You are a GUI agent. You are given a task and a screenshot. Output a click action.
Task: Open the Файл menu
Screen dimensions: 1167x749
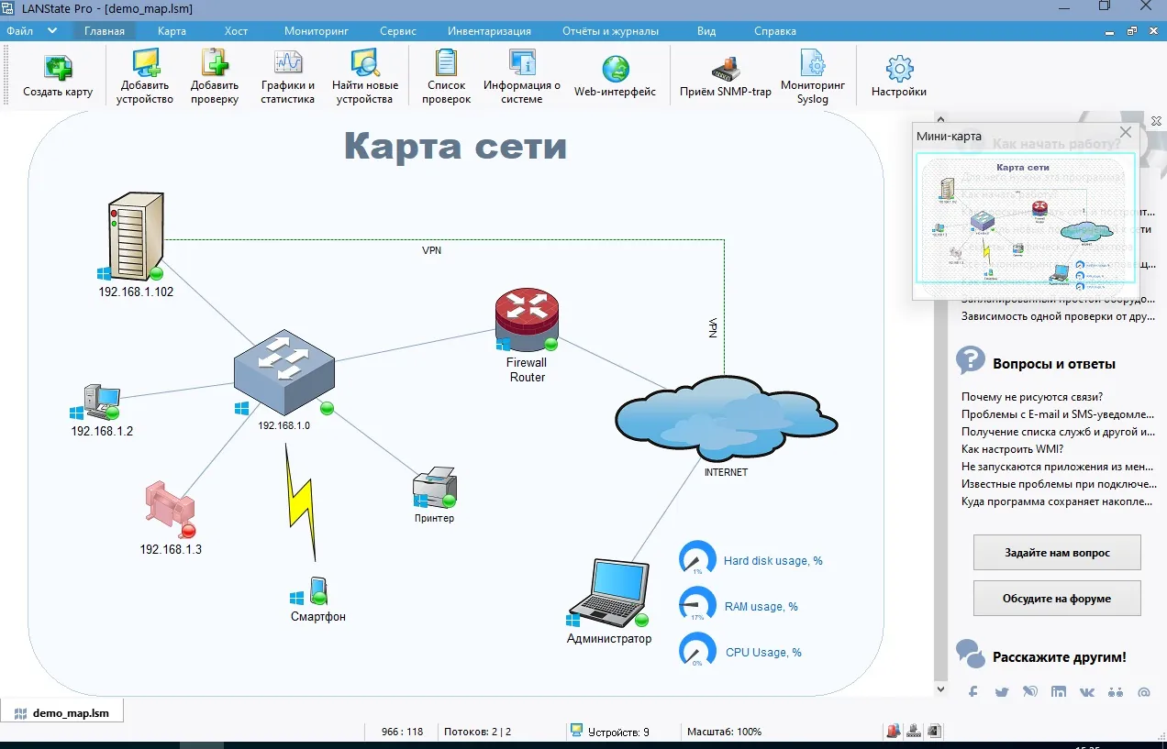[x=19, y=30]
